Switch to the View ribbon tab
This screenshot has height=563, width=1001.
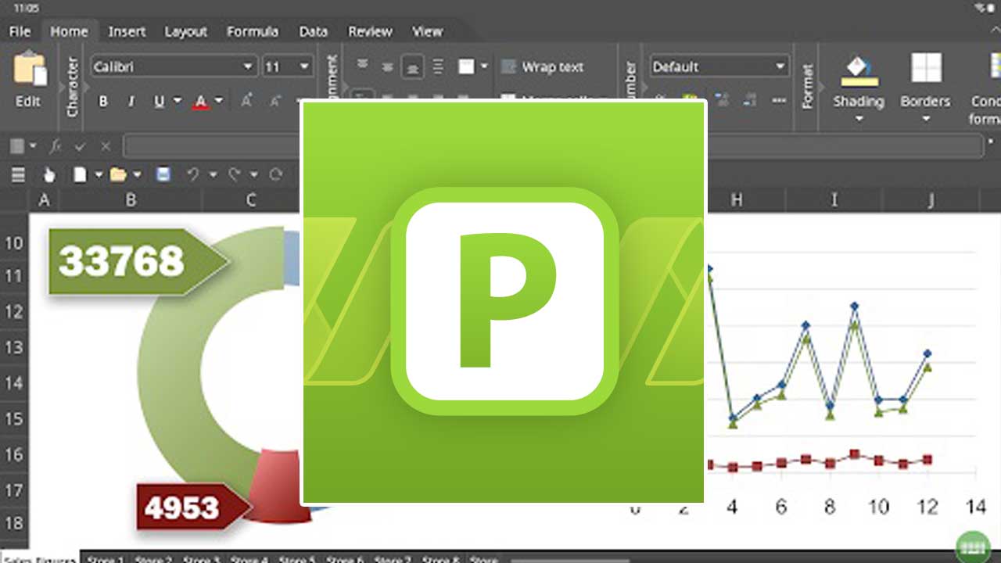pos(427,32)
